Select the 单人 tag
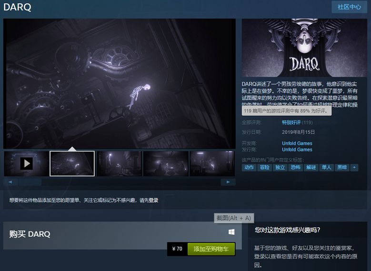The image size is (371, 271). click(326, 167)
